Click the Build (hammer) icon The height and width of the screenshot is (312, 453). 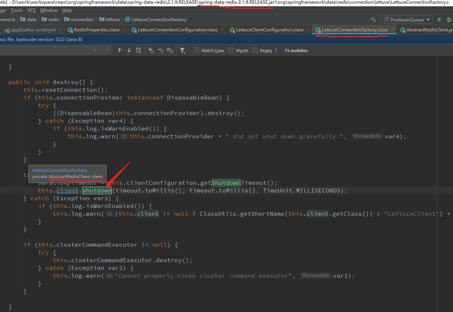pyautogui.click(x=373, y=20)
